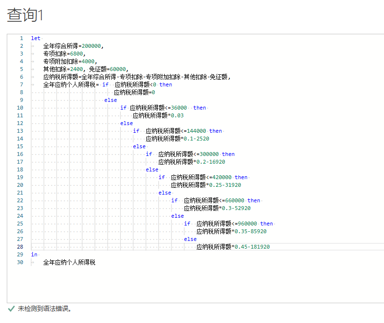This screenshot has height=323, width=384.
Task: Click the 'then' keyword on line 7
Action: pos(166,84)
